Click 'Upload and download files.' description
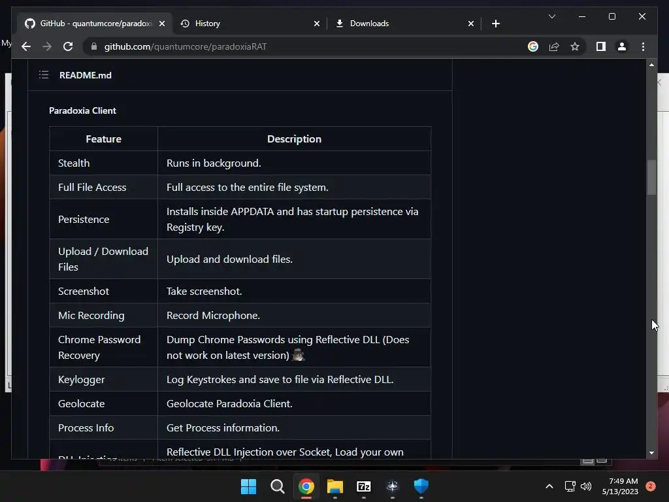The image size is (669, 502). [x=229, y=259]
